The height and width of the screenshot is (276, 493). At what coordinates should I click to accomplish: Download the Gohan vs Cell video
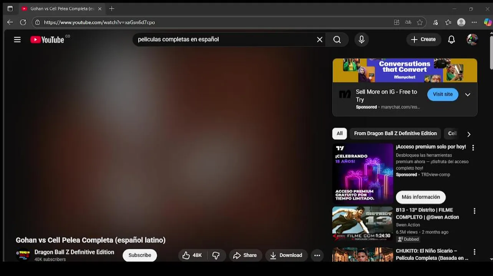click(286, 255)
